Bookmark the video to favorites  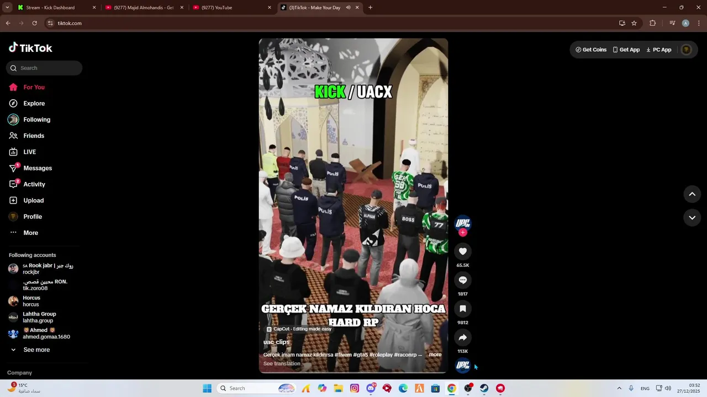coord(463,309)
